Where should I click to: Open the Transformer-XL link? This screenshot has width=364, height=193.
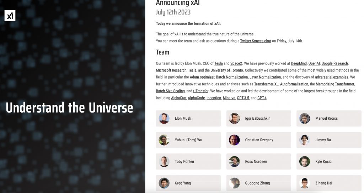pos(266,84)
